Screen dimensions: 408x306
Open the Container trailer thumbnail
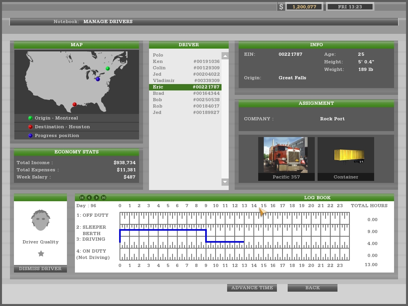346,159
